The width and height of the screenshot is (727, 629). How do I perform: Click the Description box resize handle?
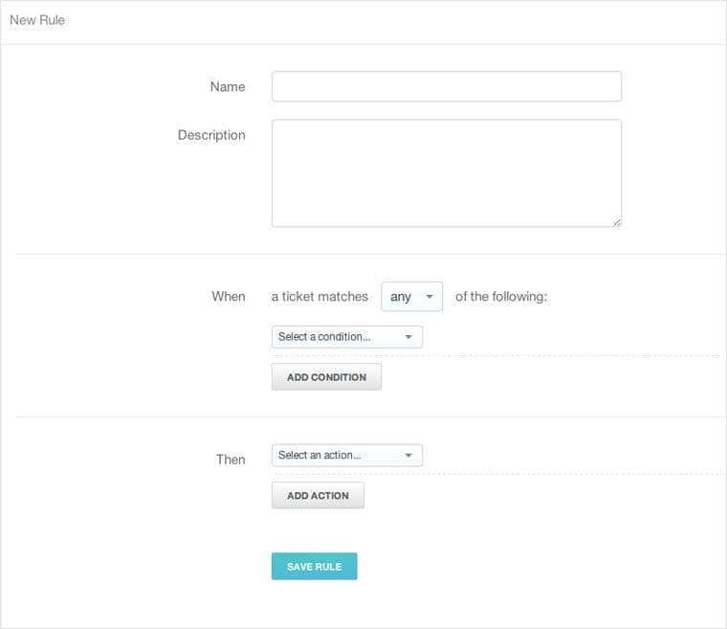click(x=616, y=221)
